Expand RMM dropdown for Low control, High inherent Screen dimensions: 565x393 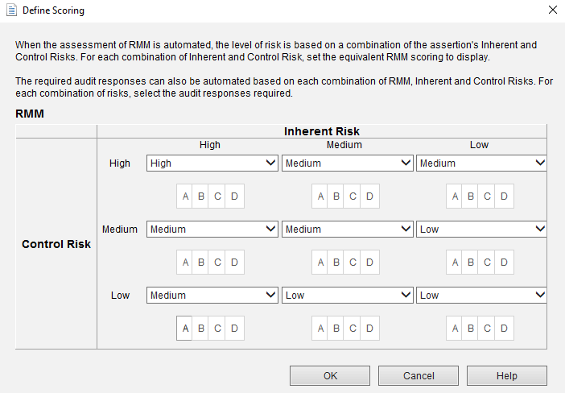coord(212,295)
